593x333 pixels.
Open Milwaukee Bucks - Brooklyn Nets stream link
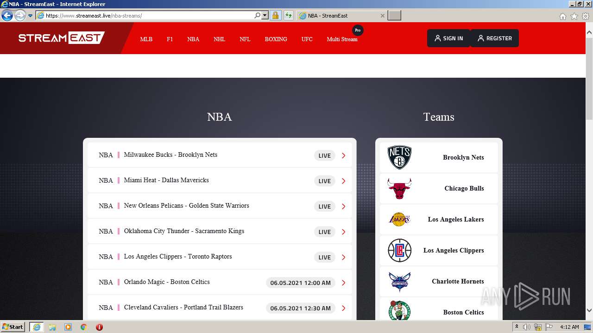(170, 155)
